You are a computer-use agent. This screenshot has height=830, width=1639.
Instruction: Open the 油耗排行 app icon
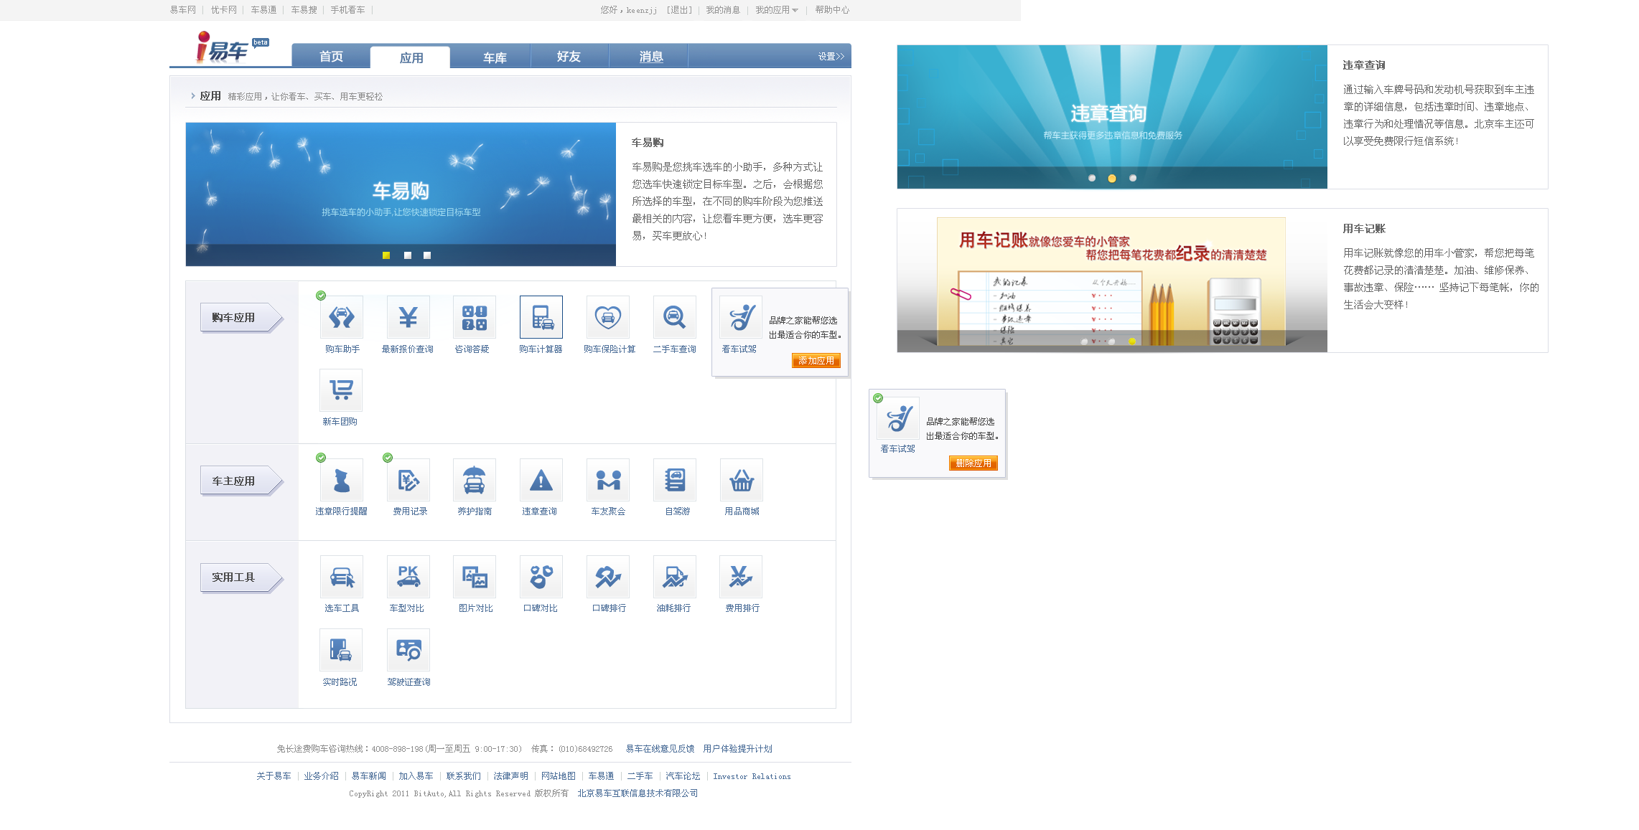674,577
